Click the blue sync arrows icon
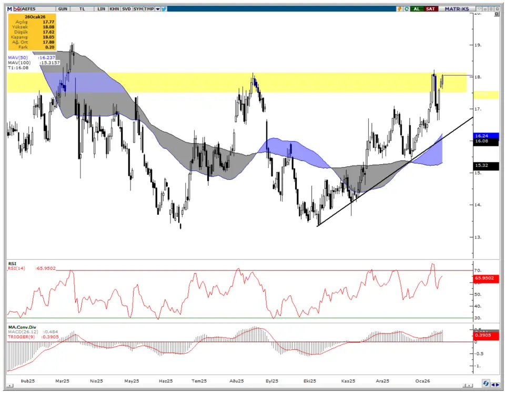The height and width of the screenshot is (393, 505). pos(487,385)
